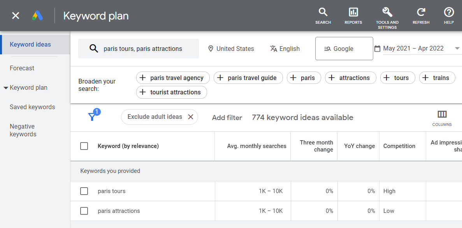Click the filter funnel icon
Screen dimensions: 462x228
[x=92, y=117]
